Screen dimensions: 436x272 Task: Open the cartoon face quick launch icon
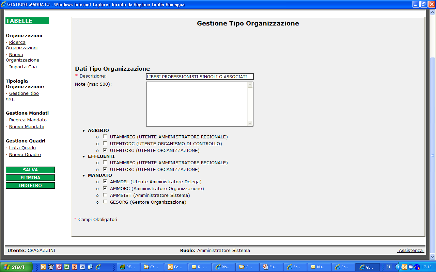tap(51, 267)
